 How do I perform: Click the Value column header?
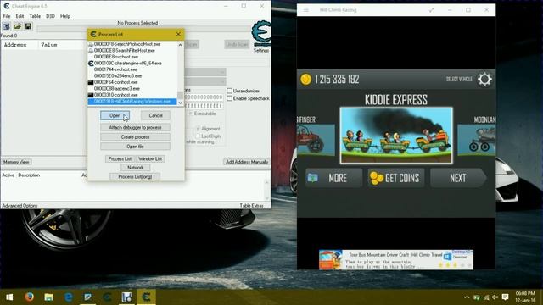[x=62, y=45]
